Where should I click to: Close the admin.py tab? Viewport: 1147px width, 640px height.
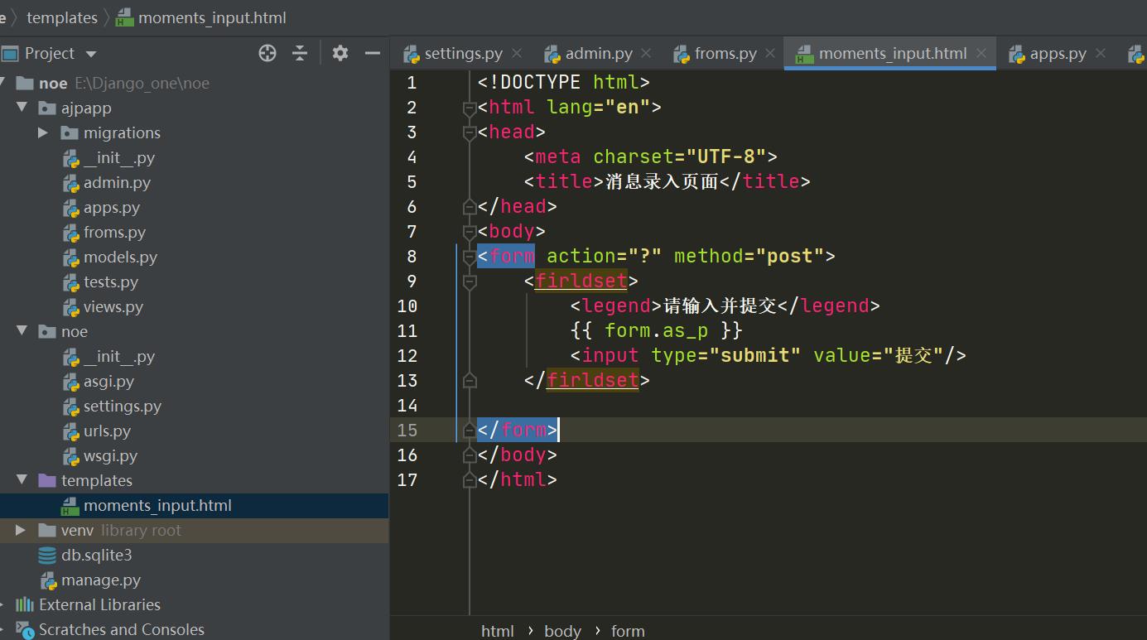pos(646,53)
